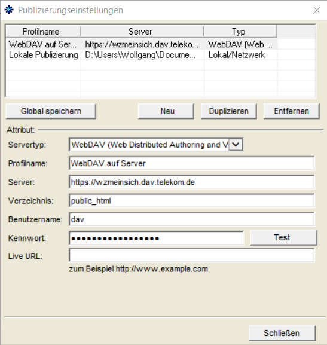Click inside the Kennwort password field
Screen dimensions: 327x345
coord(156,238)
